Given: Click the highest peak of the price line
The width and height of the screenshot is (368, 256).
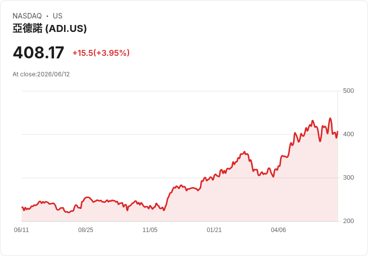Looking at the screenshot, I should pyautogui.click(x=330, y=118).
